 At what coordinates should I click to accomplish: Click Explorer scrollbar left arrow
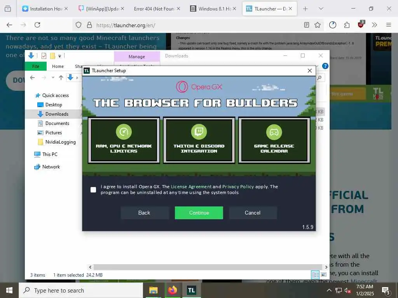[90, 267]
